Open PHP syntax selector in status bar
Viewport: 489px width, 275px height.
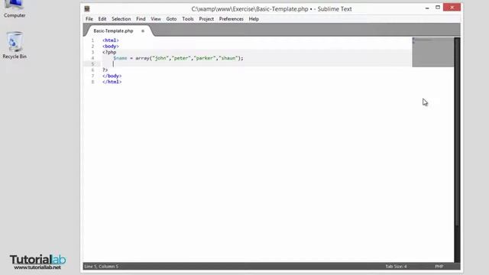(439, 267)
